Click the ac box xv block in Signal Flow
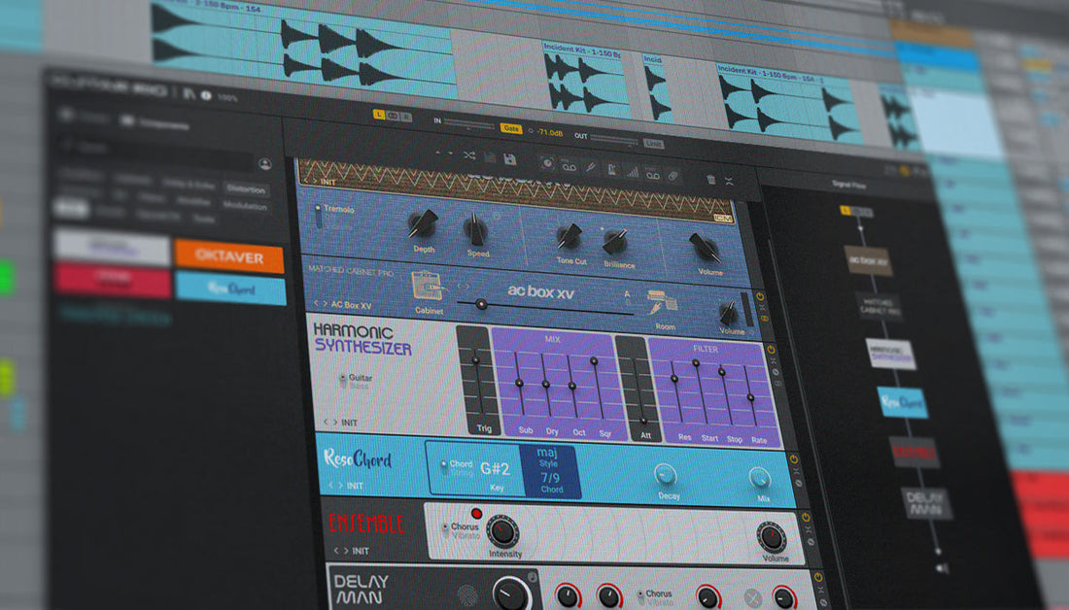1069x610 pixels. [868, 260]
